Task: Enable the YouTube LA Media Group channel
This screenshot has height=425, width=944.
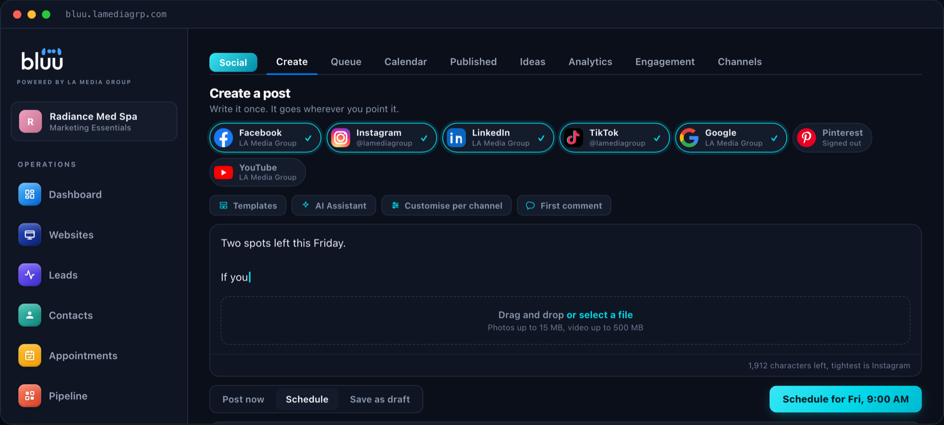Action: [258, 172]
